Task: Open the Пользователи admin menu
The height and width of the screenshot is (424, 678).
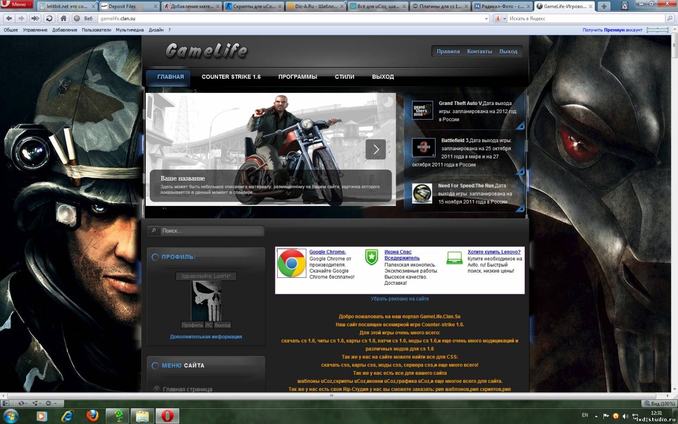Action: [96, 30]
